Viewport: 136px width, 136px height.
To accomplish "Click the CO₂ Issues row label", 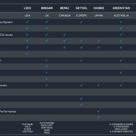I will click(6, 35).
